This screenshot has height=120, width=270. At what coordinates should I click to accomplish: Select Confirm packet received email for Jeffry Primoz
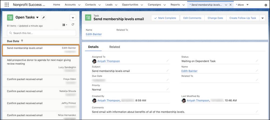point(41,105)
